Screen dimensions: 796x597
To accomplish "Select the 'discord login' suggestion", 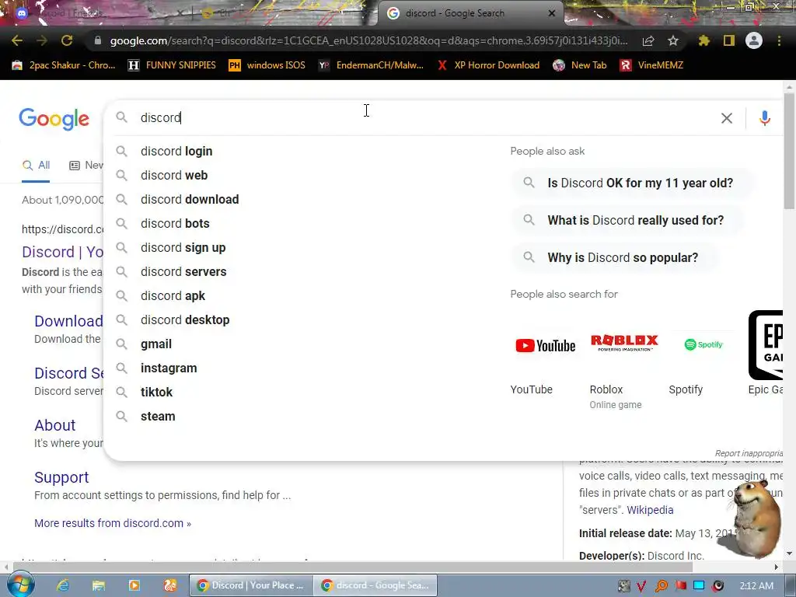I will [176, 152].
